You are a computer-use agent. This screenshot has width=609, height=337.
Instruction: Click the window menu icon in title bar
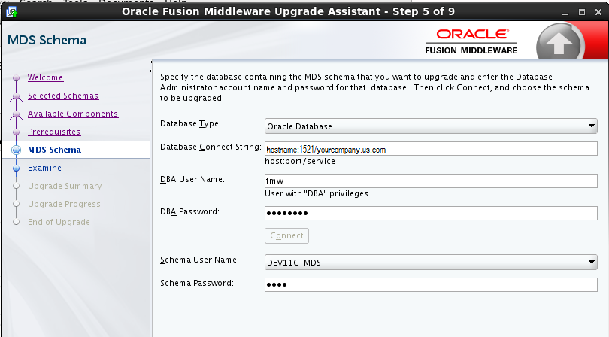pyautogui.click(x=11, y=11)
